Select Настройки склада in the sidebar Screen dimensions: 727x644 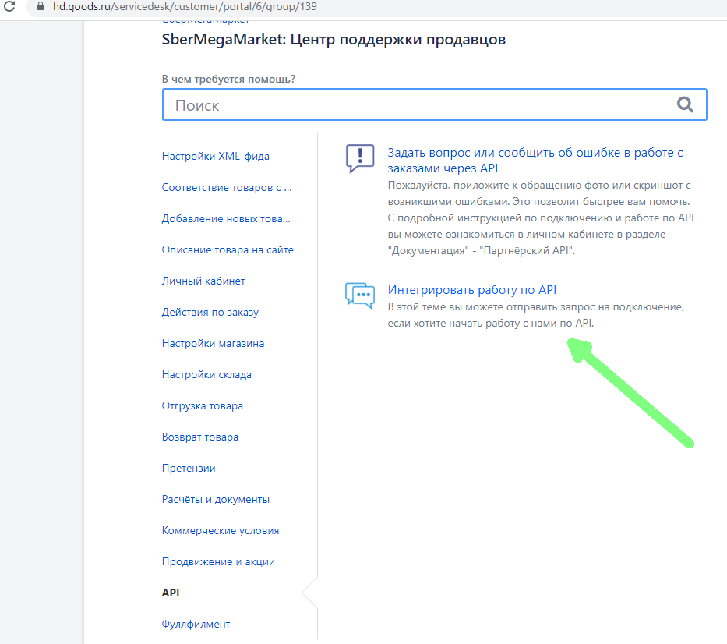(206, 374)
